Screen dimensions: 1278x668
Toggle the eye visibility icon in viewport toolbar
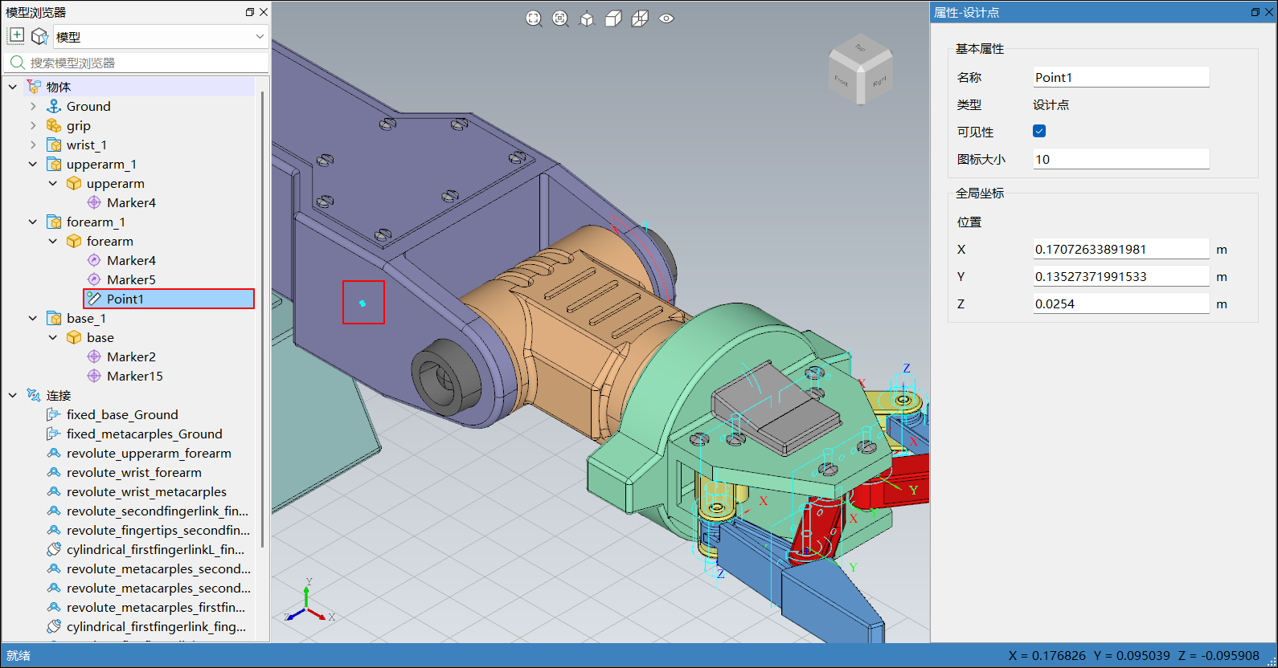tap(666, 18)
